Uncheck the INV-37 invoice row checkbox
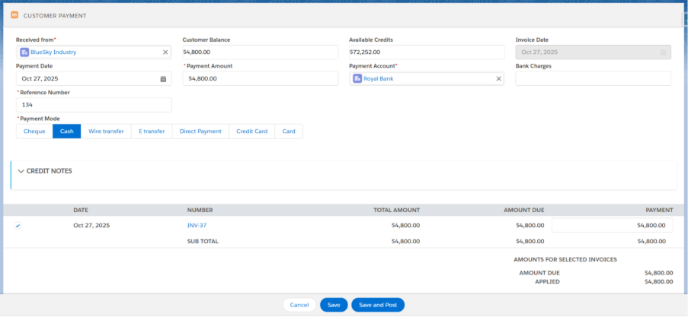The height and width of the screenshot is (317, 688). pyautogui.click(x=18, y=226)
